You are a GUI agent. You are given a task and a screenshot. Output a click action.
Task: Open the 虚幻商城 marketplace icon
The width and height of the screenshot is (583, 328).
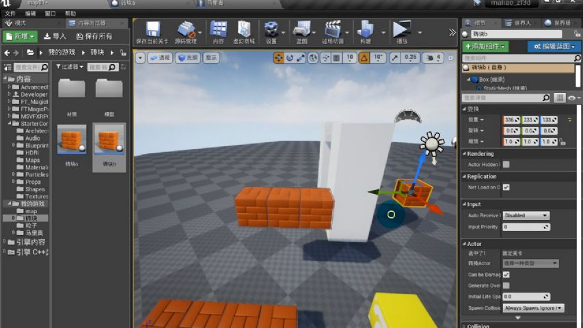point(244,32)
